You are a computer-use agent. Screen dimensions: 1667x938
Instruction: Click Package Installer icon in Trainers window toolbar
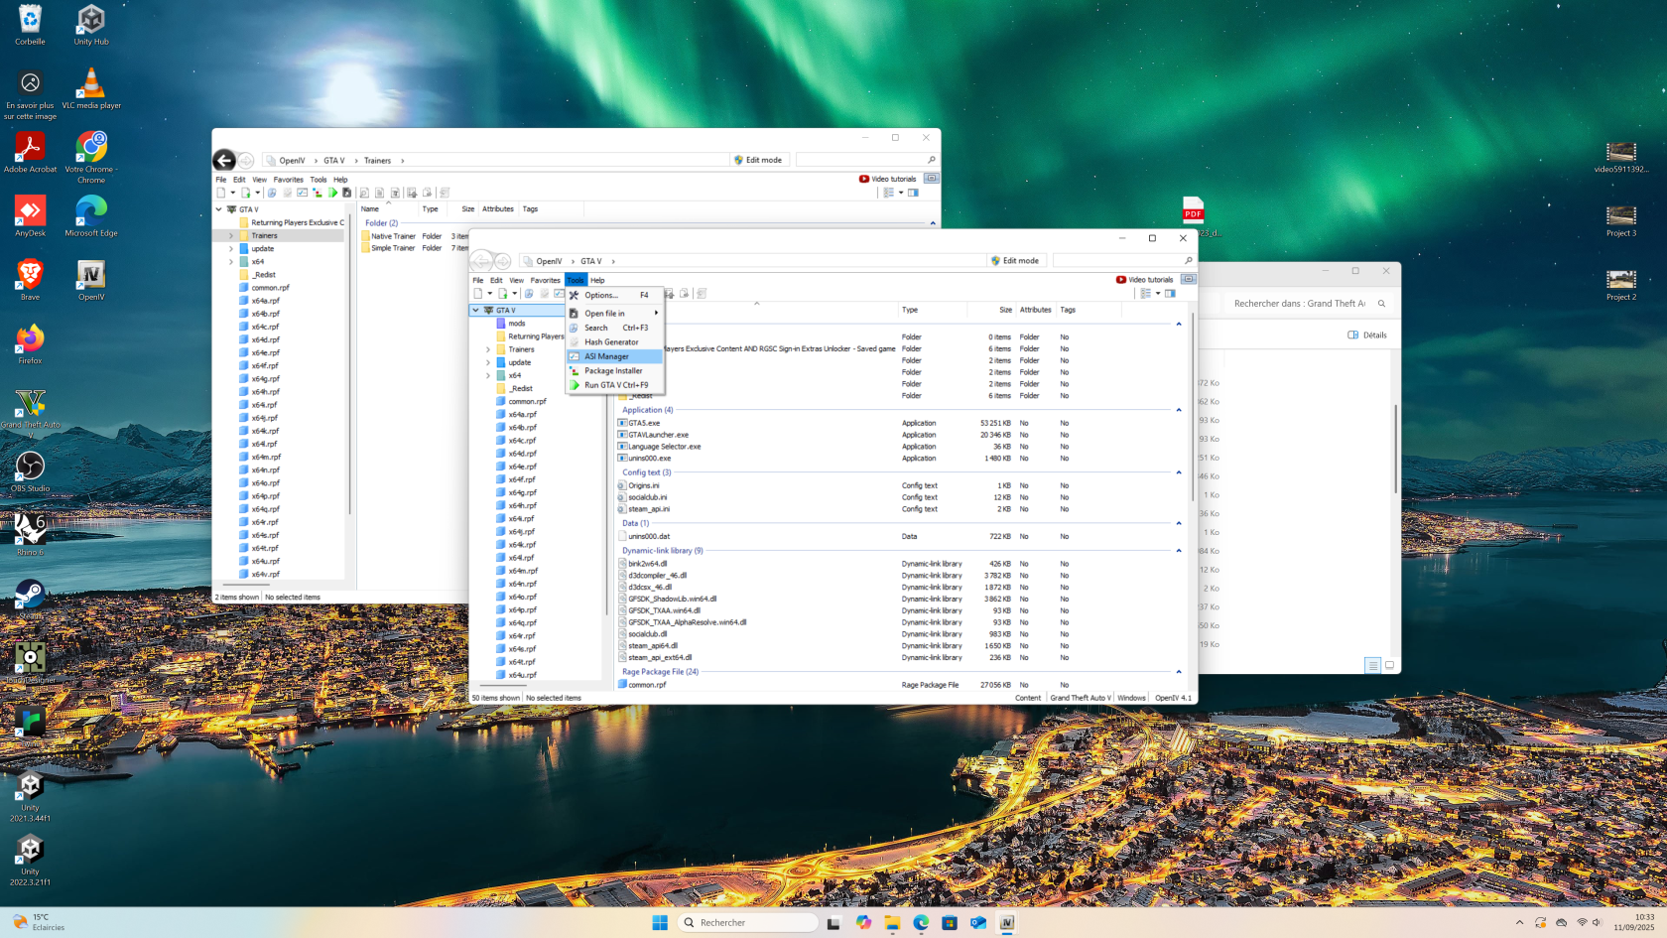[x=318, y=193]
